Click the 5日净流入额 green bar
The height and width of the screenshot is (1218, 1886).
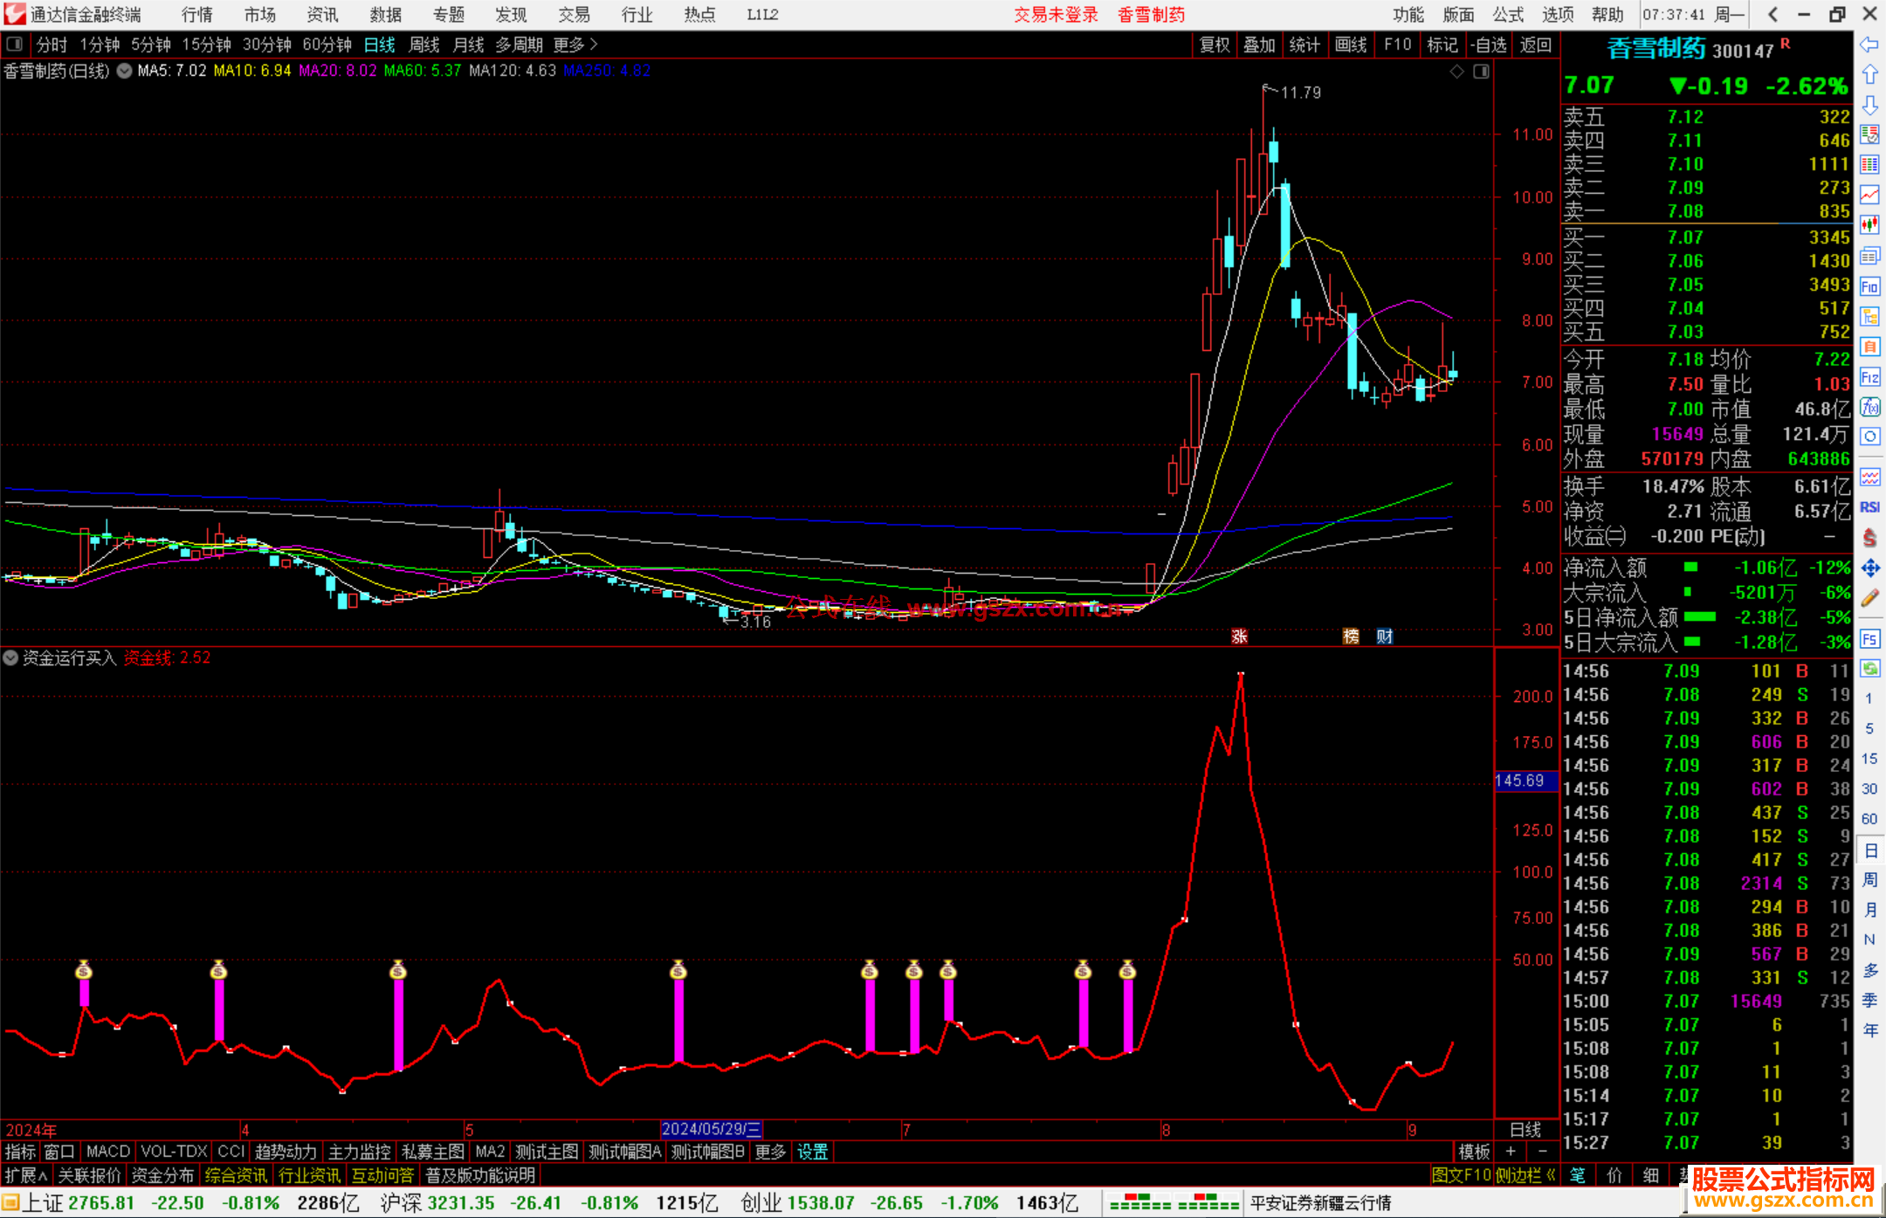pos(1699,616)
